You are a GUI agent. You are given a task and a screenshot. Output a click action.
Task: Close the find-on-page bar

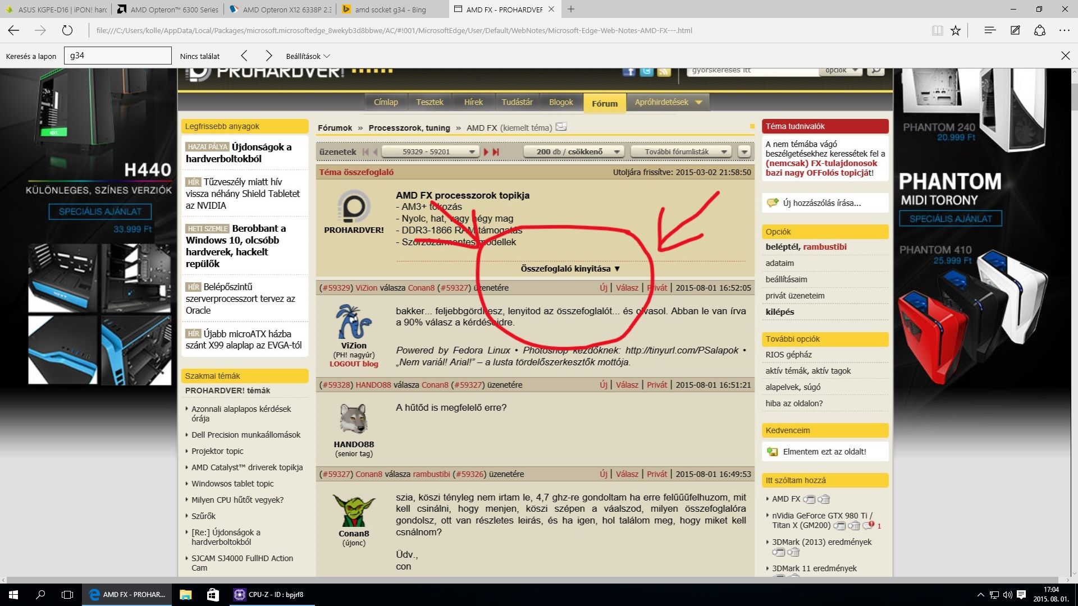click(1065, 56)
